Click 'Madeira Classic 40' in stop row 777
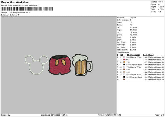 click(156, 80)
